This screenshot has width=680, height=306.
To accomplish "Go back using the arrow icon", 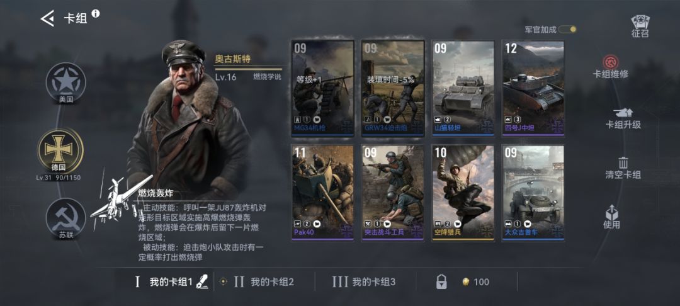I will [x=47, y=18].
